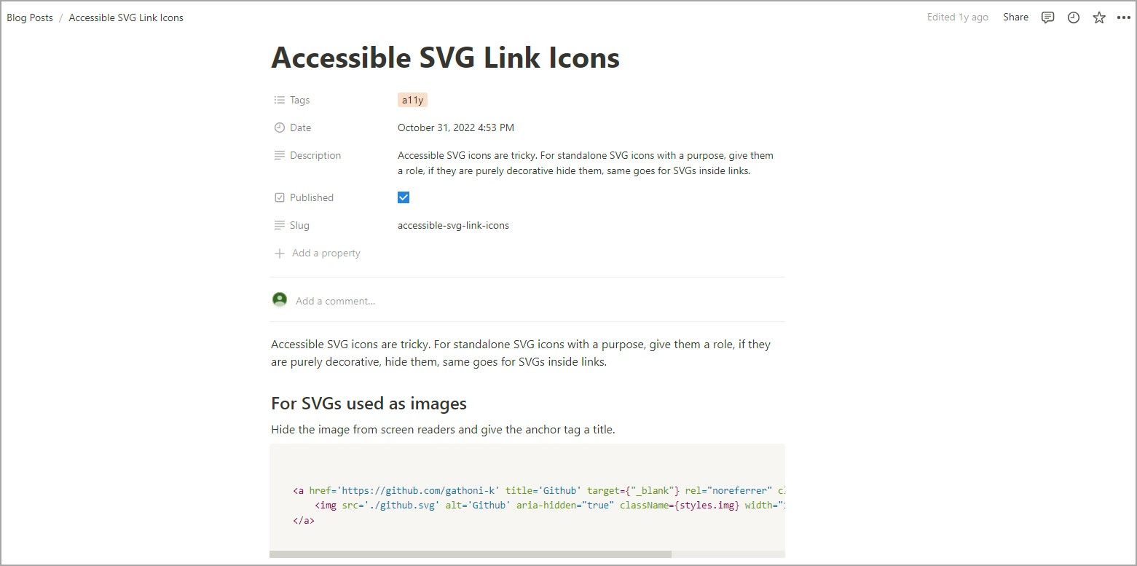1137x566 pixels.
Task: Edit the October 31, 2022 date value
Action: 456,127
